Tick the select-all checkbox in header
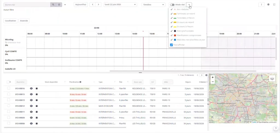280x133 pixels. [x=8, y=82]
